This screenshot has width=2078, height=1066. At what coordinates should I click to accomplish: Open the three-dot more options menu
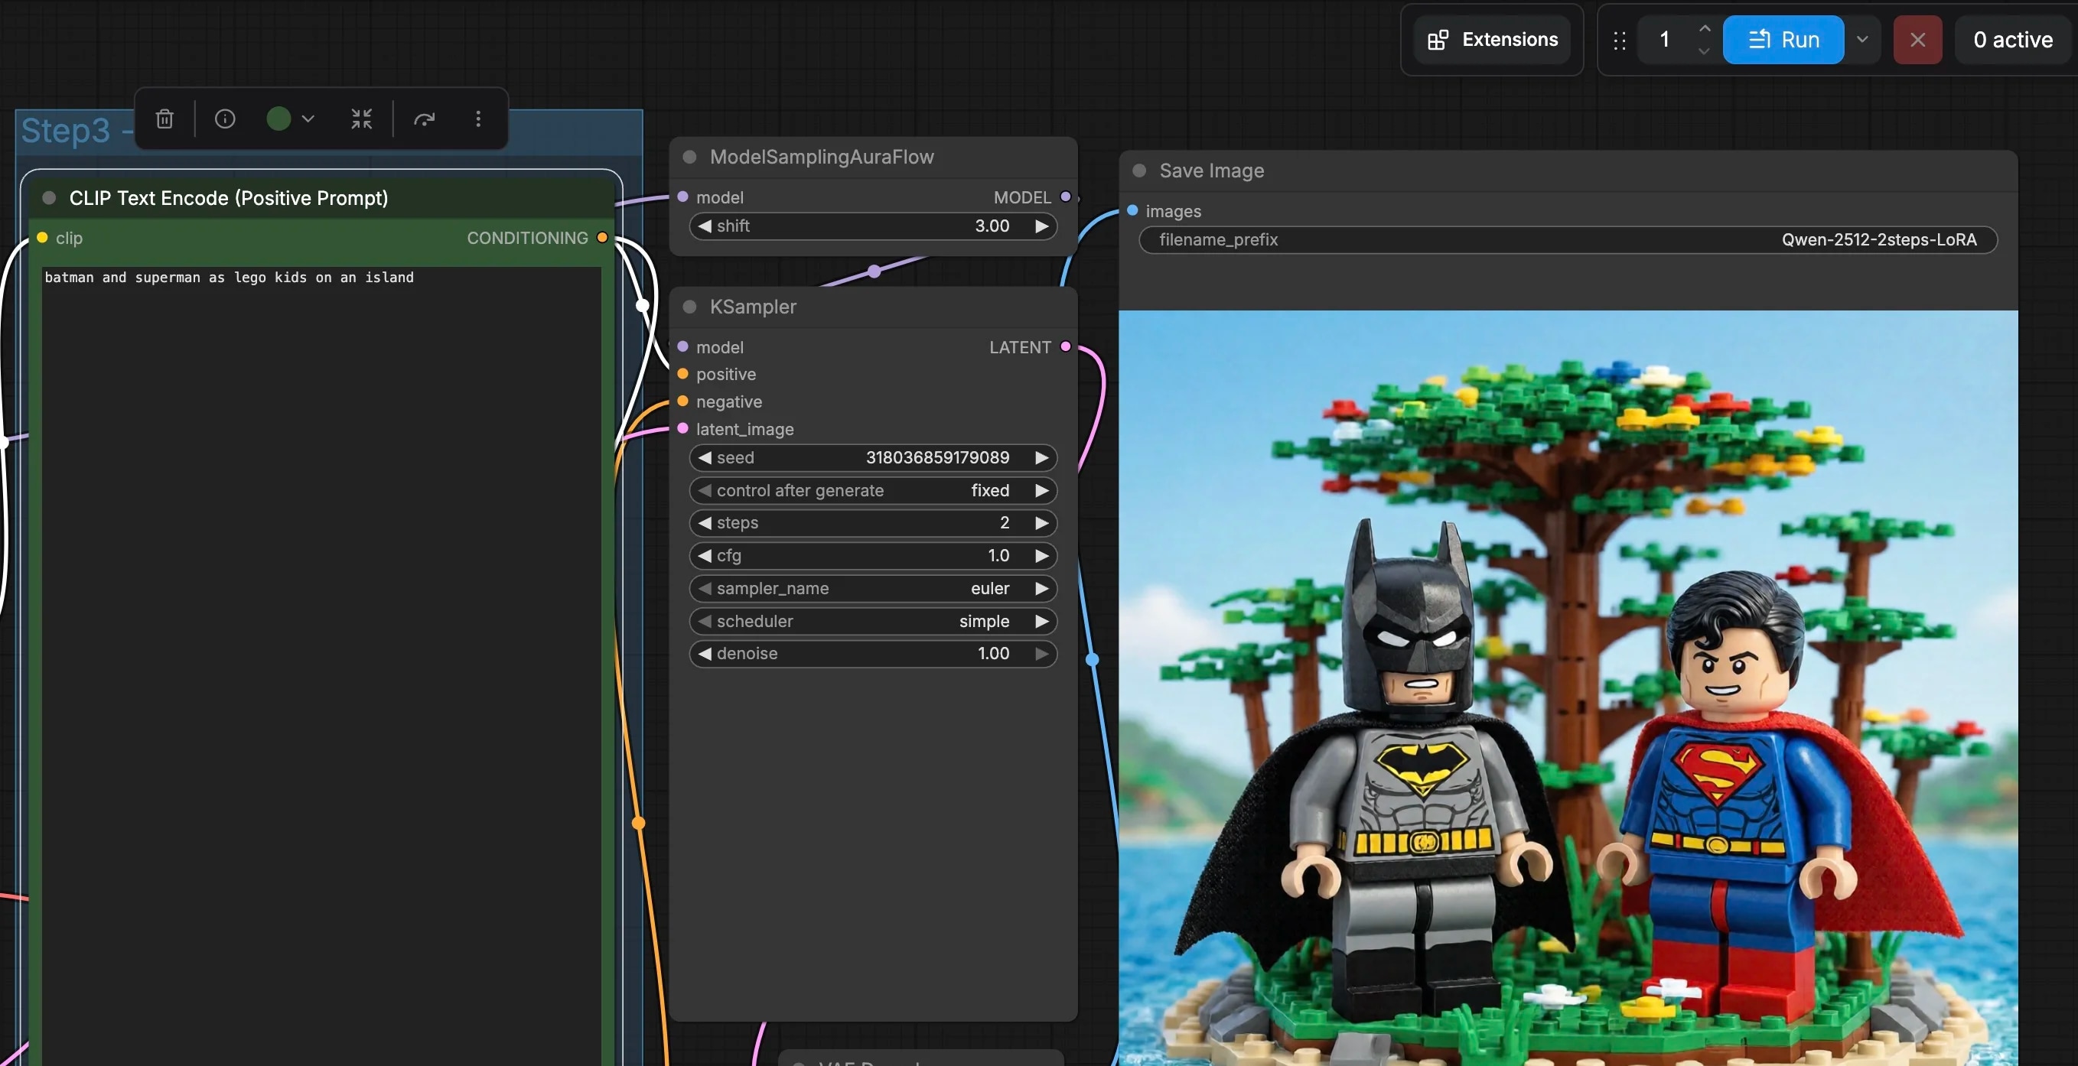tap(478, 119)
